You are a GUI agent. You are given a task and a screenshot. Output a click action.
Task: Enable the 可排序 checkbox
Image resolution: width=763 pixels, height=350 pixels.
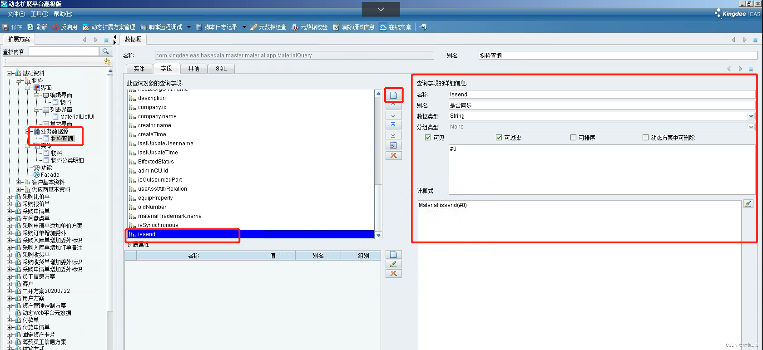coord(573,138)
